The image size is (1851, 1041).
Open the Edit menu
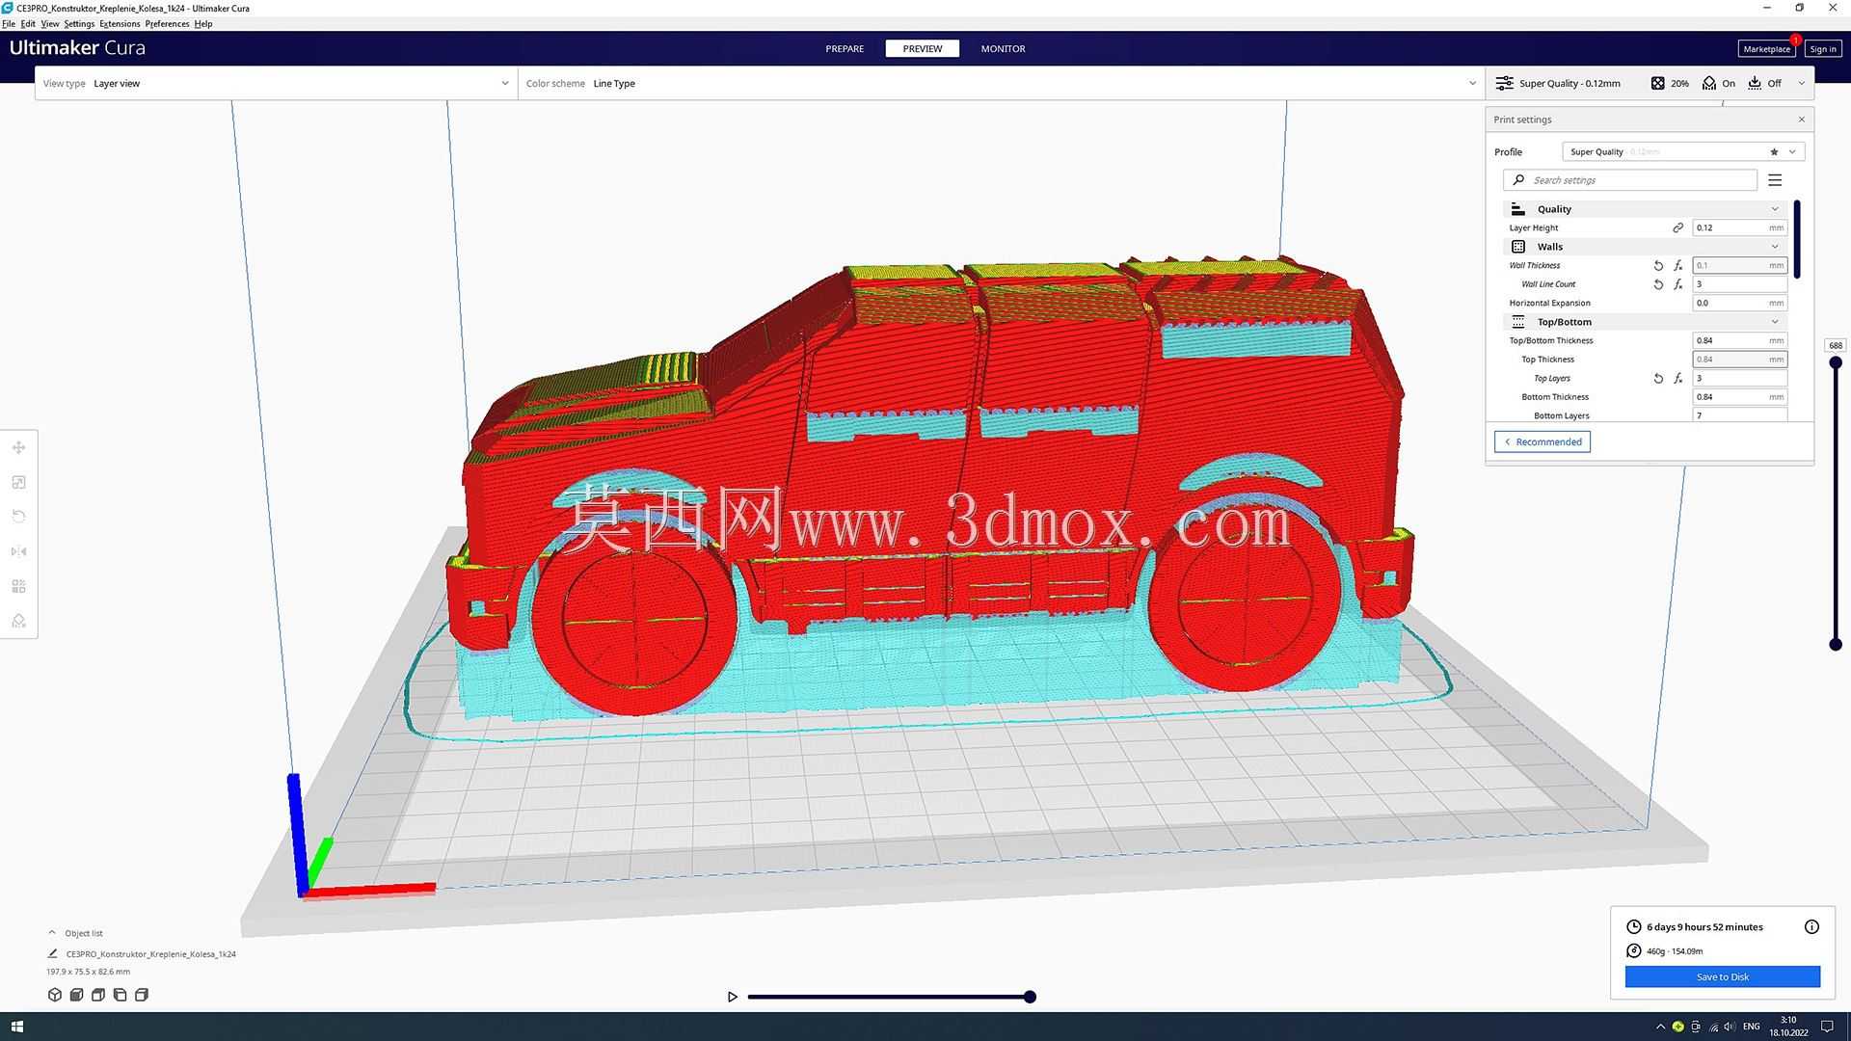click(x=28, y=23)
